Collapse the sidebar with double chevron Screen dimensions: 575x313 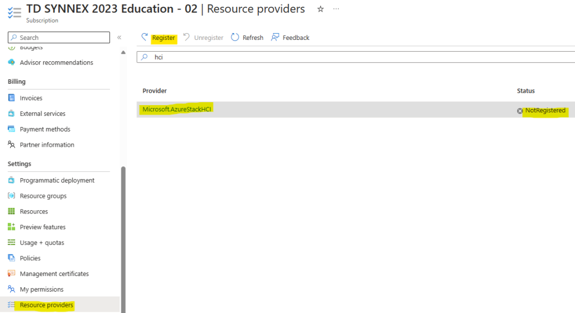click(119, 38)
